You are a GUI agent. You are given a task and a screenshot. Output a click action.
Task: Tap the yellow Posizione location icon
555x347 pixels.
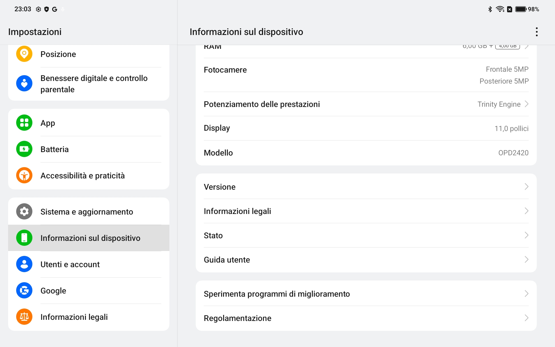pos(24,54)
